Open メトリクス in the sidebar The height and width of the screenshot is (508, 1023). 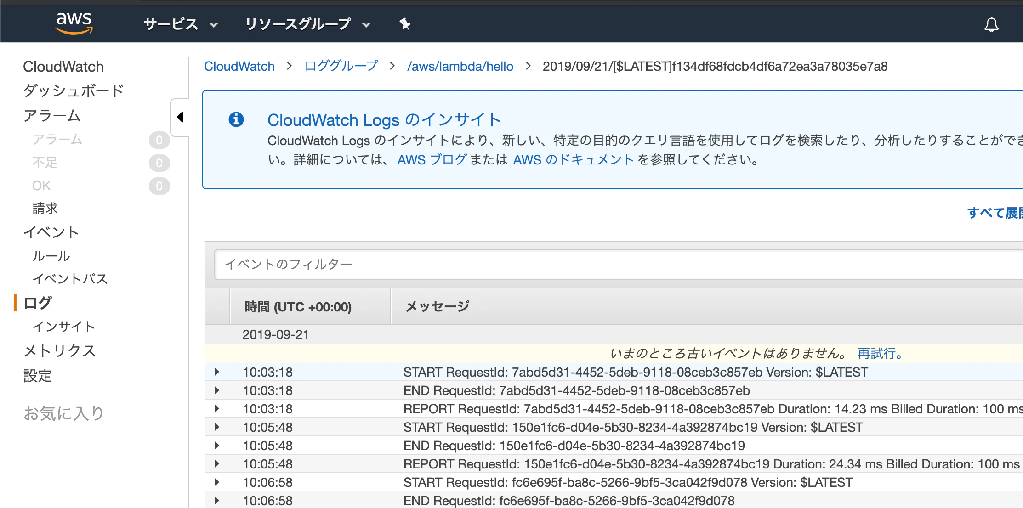pyautogui.click(x=60, y=350)
